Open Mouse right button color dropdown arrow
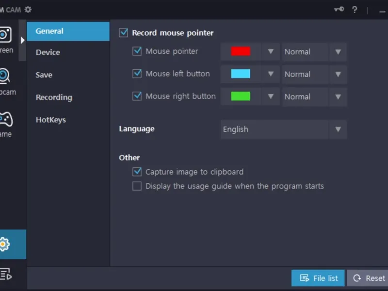 click(x=271, y=97)
